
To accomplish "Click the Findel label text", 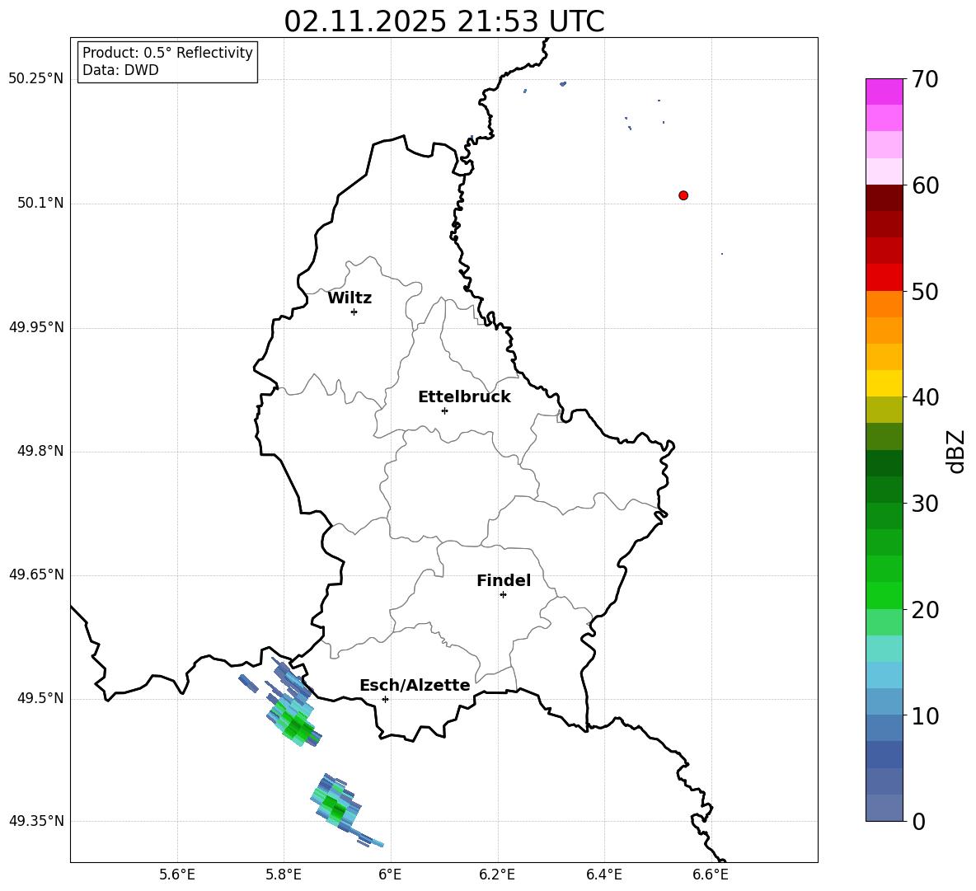I will point(504,580).
